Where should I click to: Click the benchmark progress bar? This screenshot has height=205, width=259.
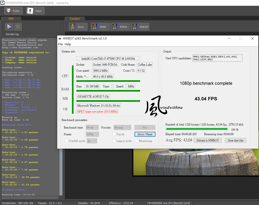(197, 129)
